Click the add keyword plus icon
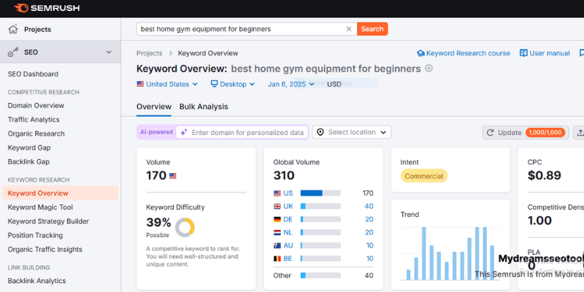 tap(429, 69)
